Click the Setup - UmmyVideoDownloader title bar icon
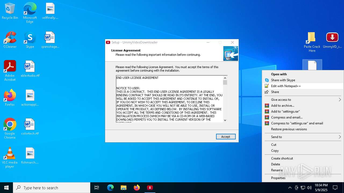The width and height of the screenshot is (344, 193). pos(108,42)
